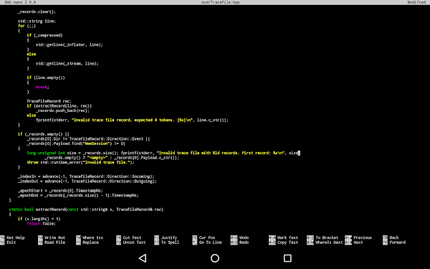Click the if (s.length() < 1) line
Screen dimensions: 430x269
coord(39,219)
